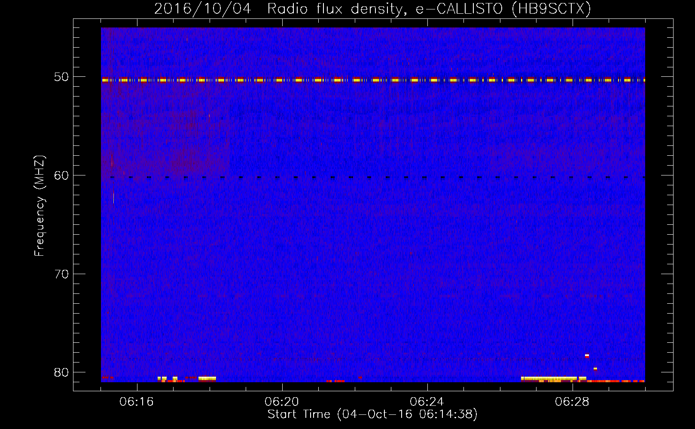This screenshot has width=695, height=429.
Task: Click the 'Start Time (04-Oct-16 06:14:38)' label
Action: coord(372,414)
